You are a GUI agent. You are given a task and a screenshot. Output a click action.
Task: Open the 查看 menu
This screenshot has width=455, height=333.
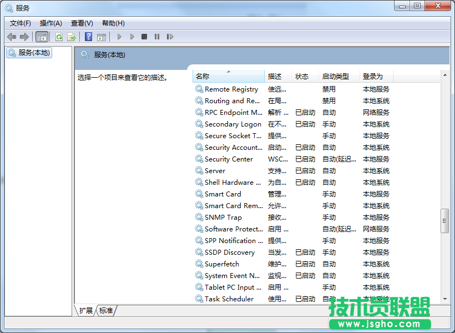pyautogui.click(x=81, y=23)
